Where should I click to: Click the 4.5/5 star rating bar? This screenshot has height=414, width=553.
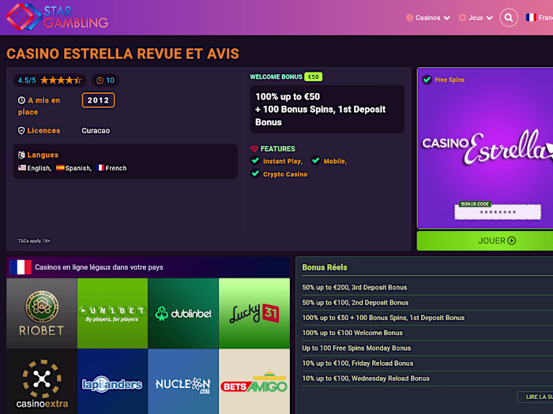(50, 80)
